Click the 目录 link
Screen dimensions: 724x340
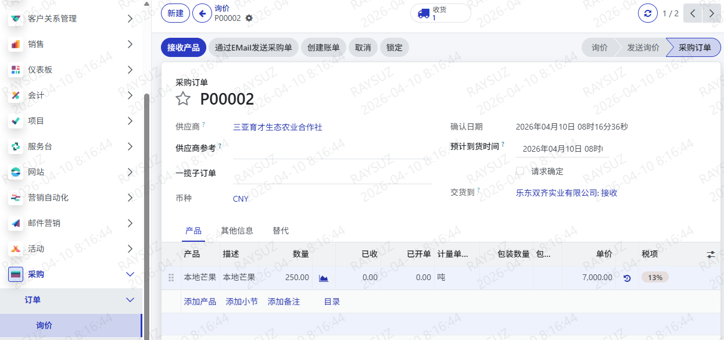(x=332, y=302)
